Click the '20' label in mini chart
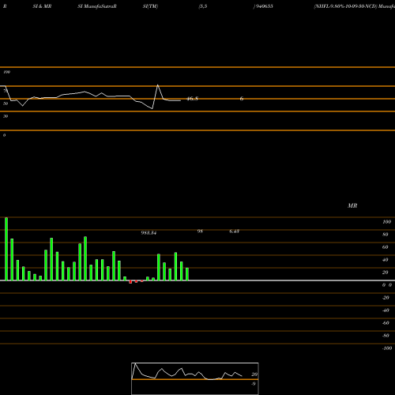Image resolution: width=395 pixels, height=395 pixels. [254, 374]
